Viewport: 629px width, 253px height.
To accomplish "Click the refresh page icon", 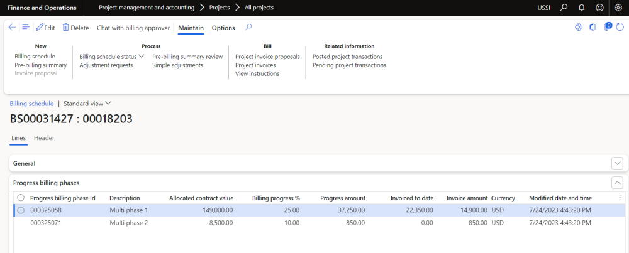I will click(x=620, y=27).
